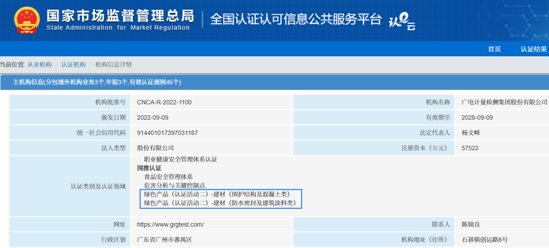549x248 pixels.
Task: Click the 行政区划 label cell
Action: [69, 239]
